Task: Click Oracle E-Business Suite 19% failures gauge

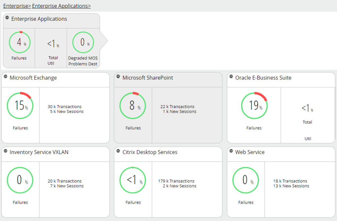Action: coord(254,105)
